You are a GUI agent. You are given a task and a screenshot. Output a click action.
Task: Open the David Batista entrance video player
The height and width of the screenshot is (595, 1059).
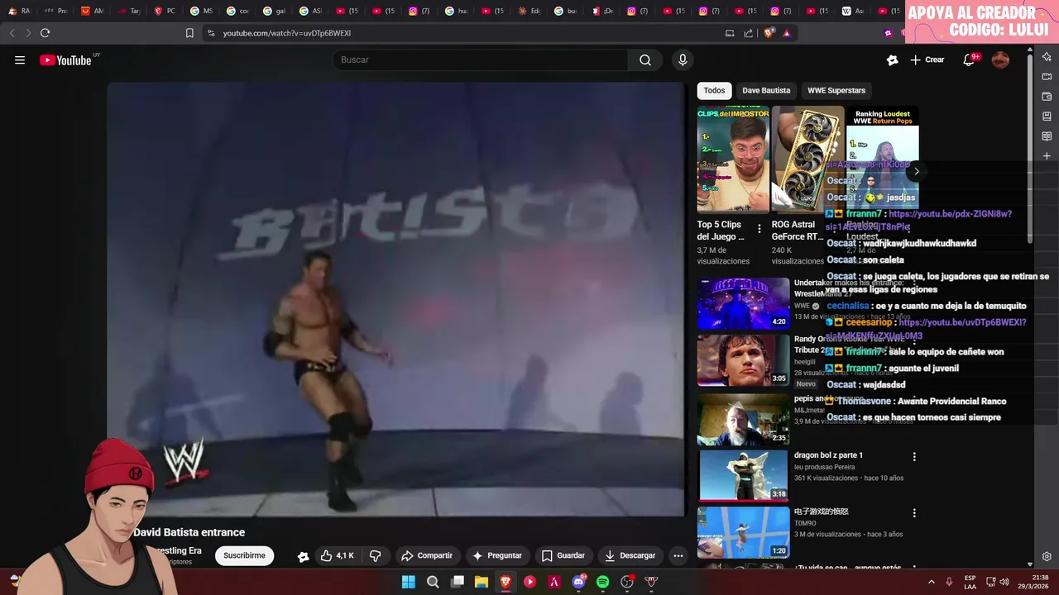pyautogui.click(x=395, y=299)
